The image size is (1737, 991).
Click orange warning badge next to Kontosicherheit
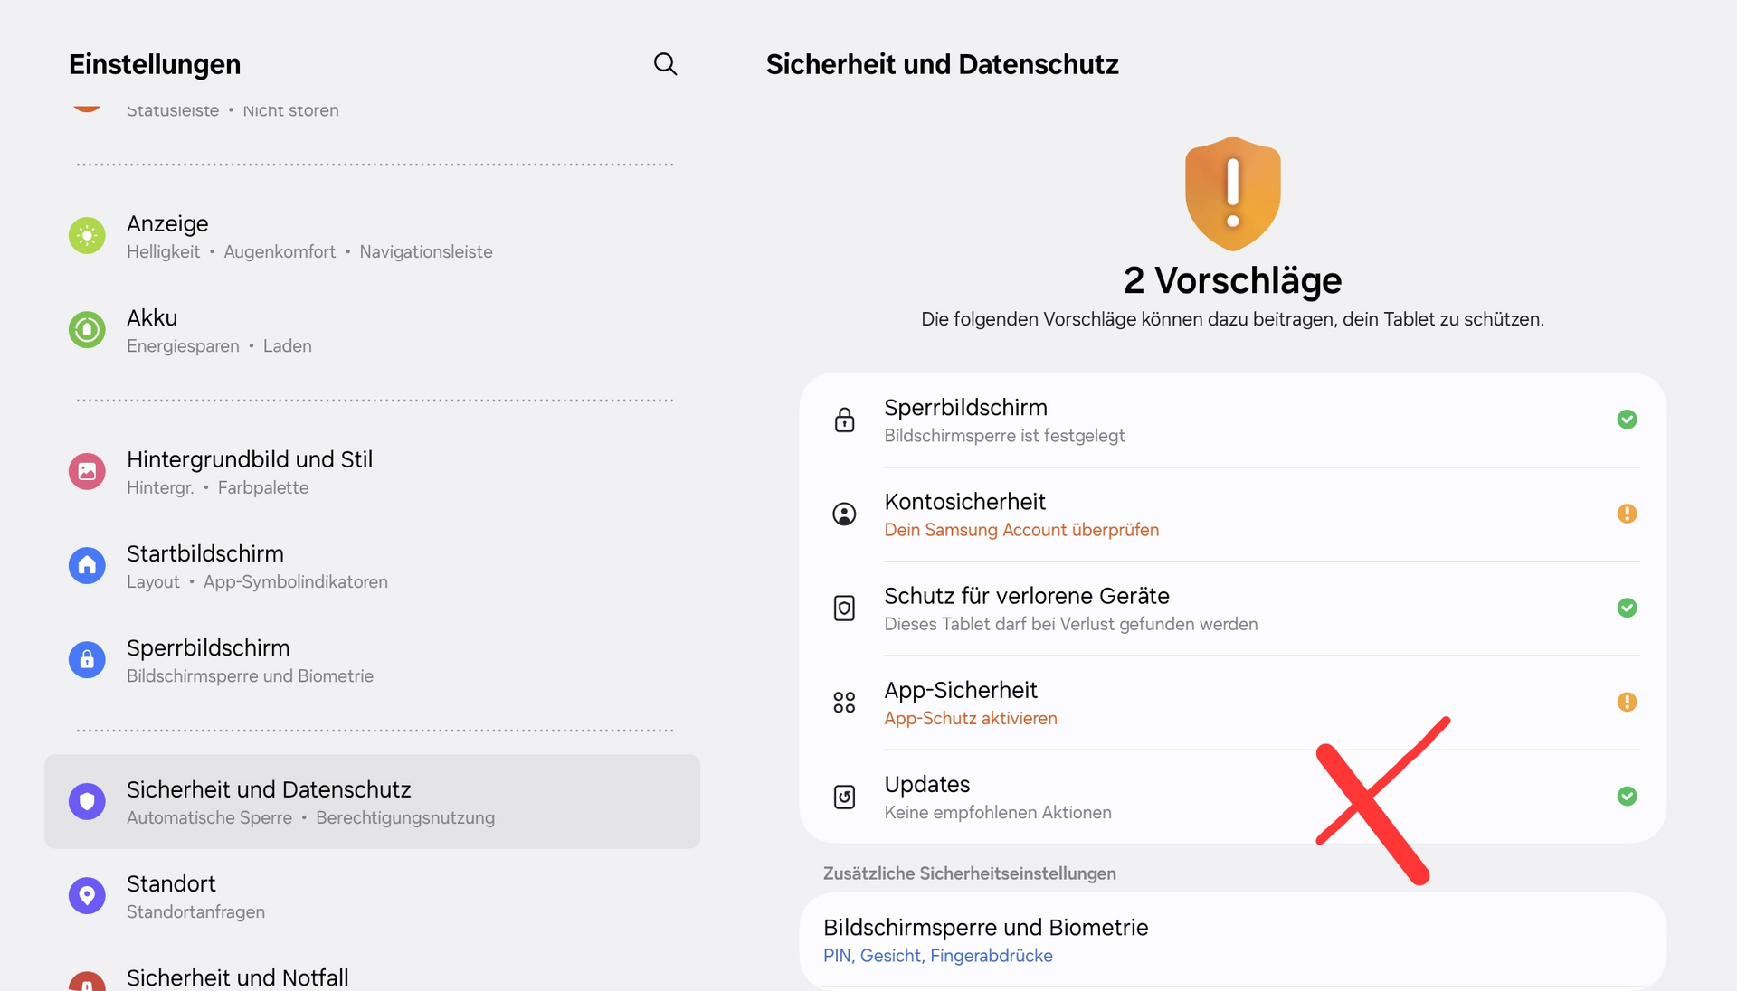[1627, 514]
